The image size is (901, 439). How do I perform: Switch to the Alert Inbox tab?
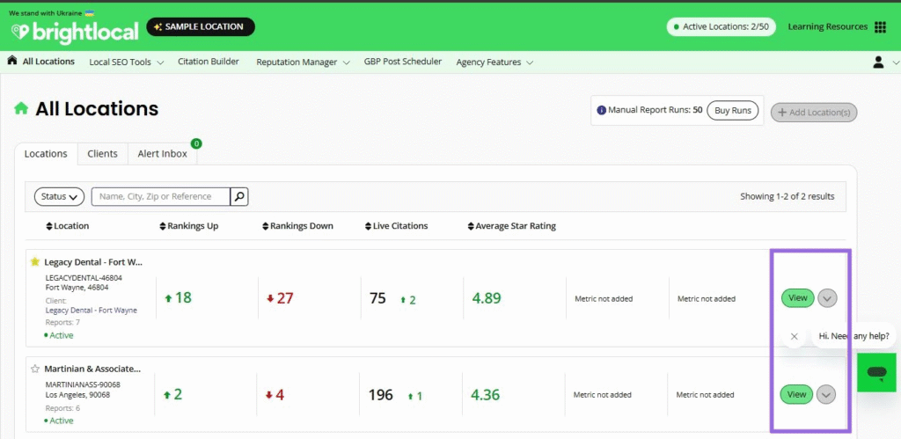click(163, 153)
